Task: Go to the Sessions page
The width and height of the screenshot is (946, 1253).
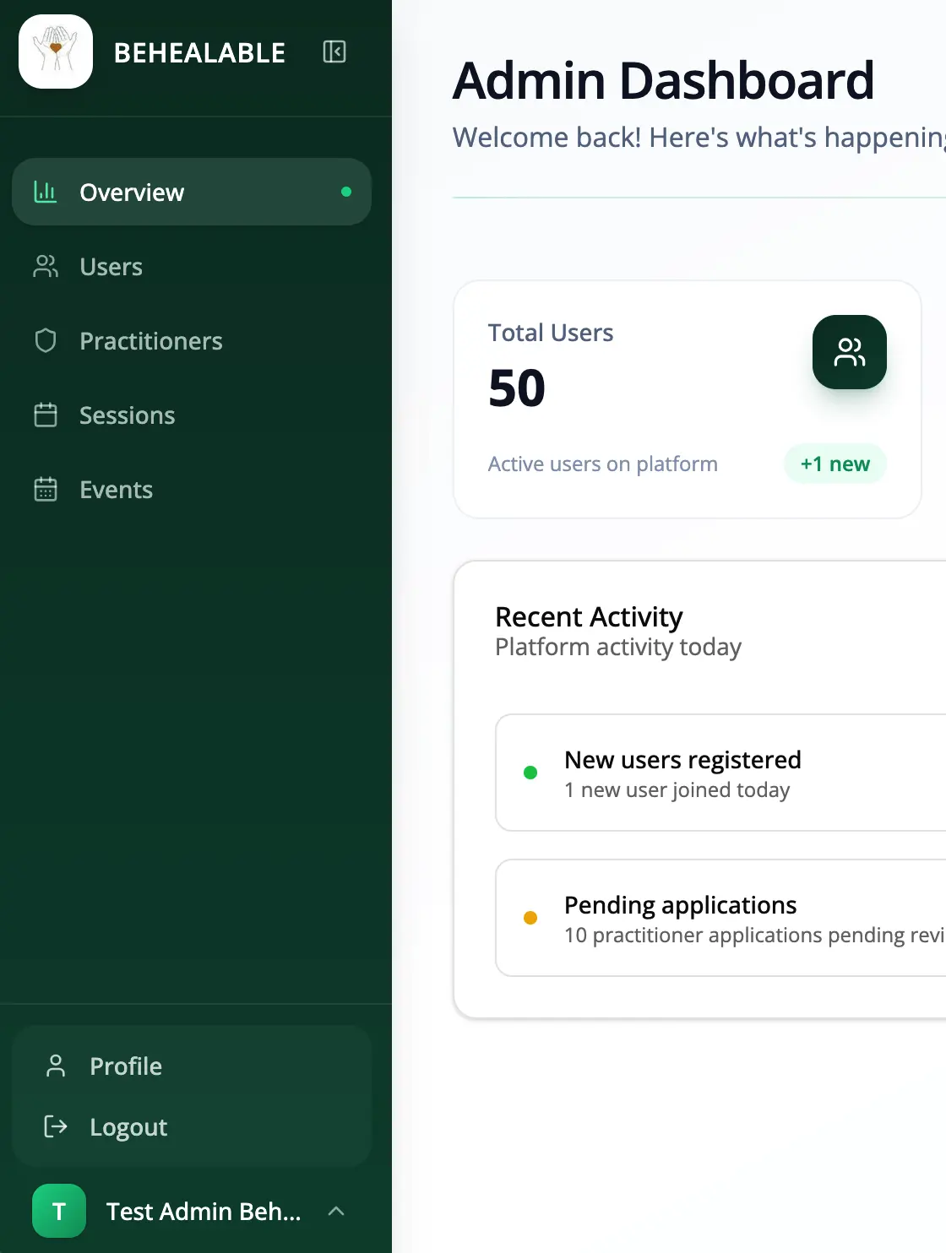Action: coord(128,415)
